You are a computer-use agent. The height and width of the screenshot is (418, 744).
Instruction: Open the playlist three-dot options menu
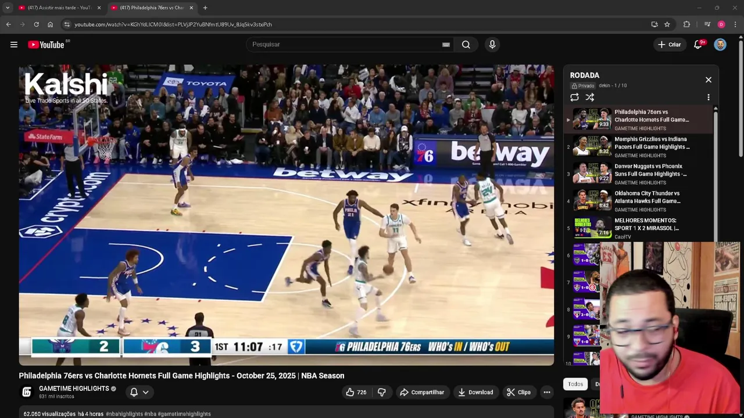coord(709,98)
